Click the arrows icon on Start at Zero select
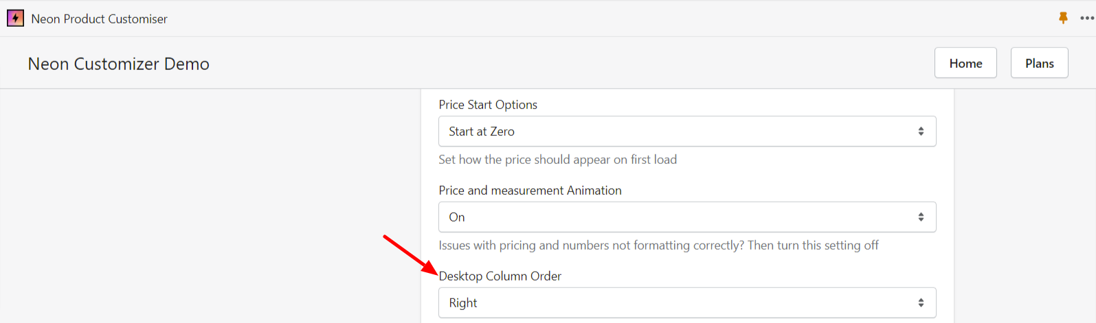1096x323 pixels. [921, 132]
